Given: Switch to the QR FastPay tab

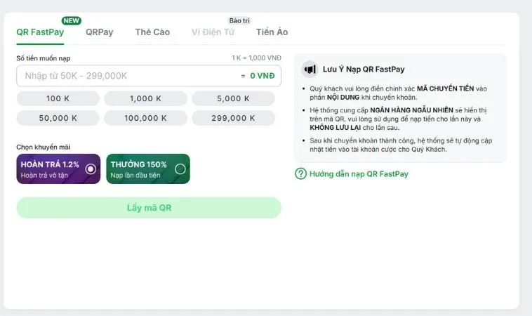Looking at the screenshot, I should (x=40, y=32).
